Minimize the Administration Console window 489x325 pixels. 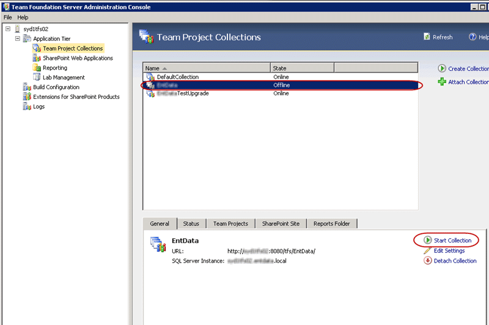(474, 7)
